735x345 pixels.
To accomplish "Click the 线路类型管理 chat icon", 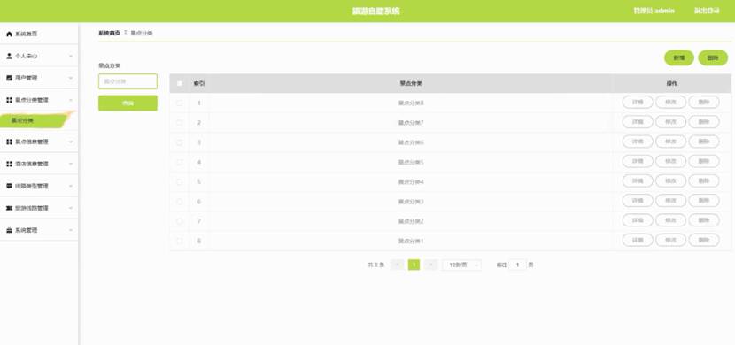I will (9, 186).
